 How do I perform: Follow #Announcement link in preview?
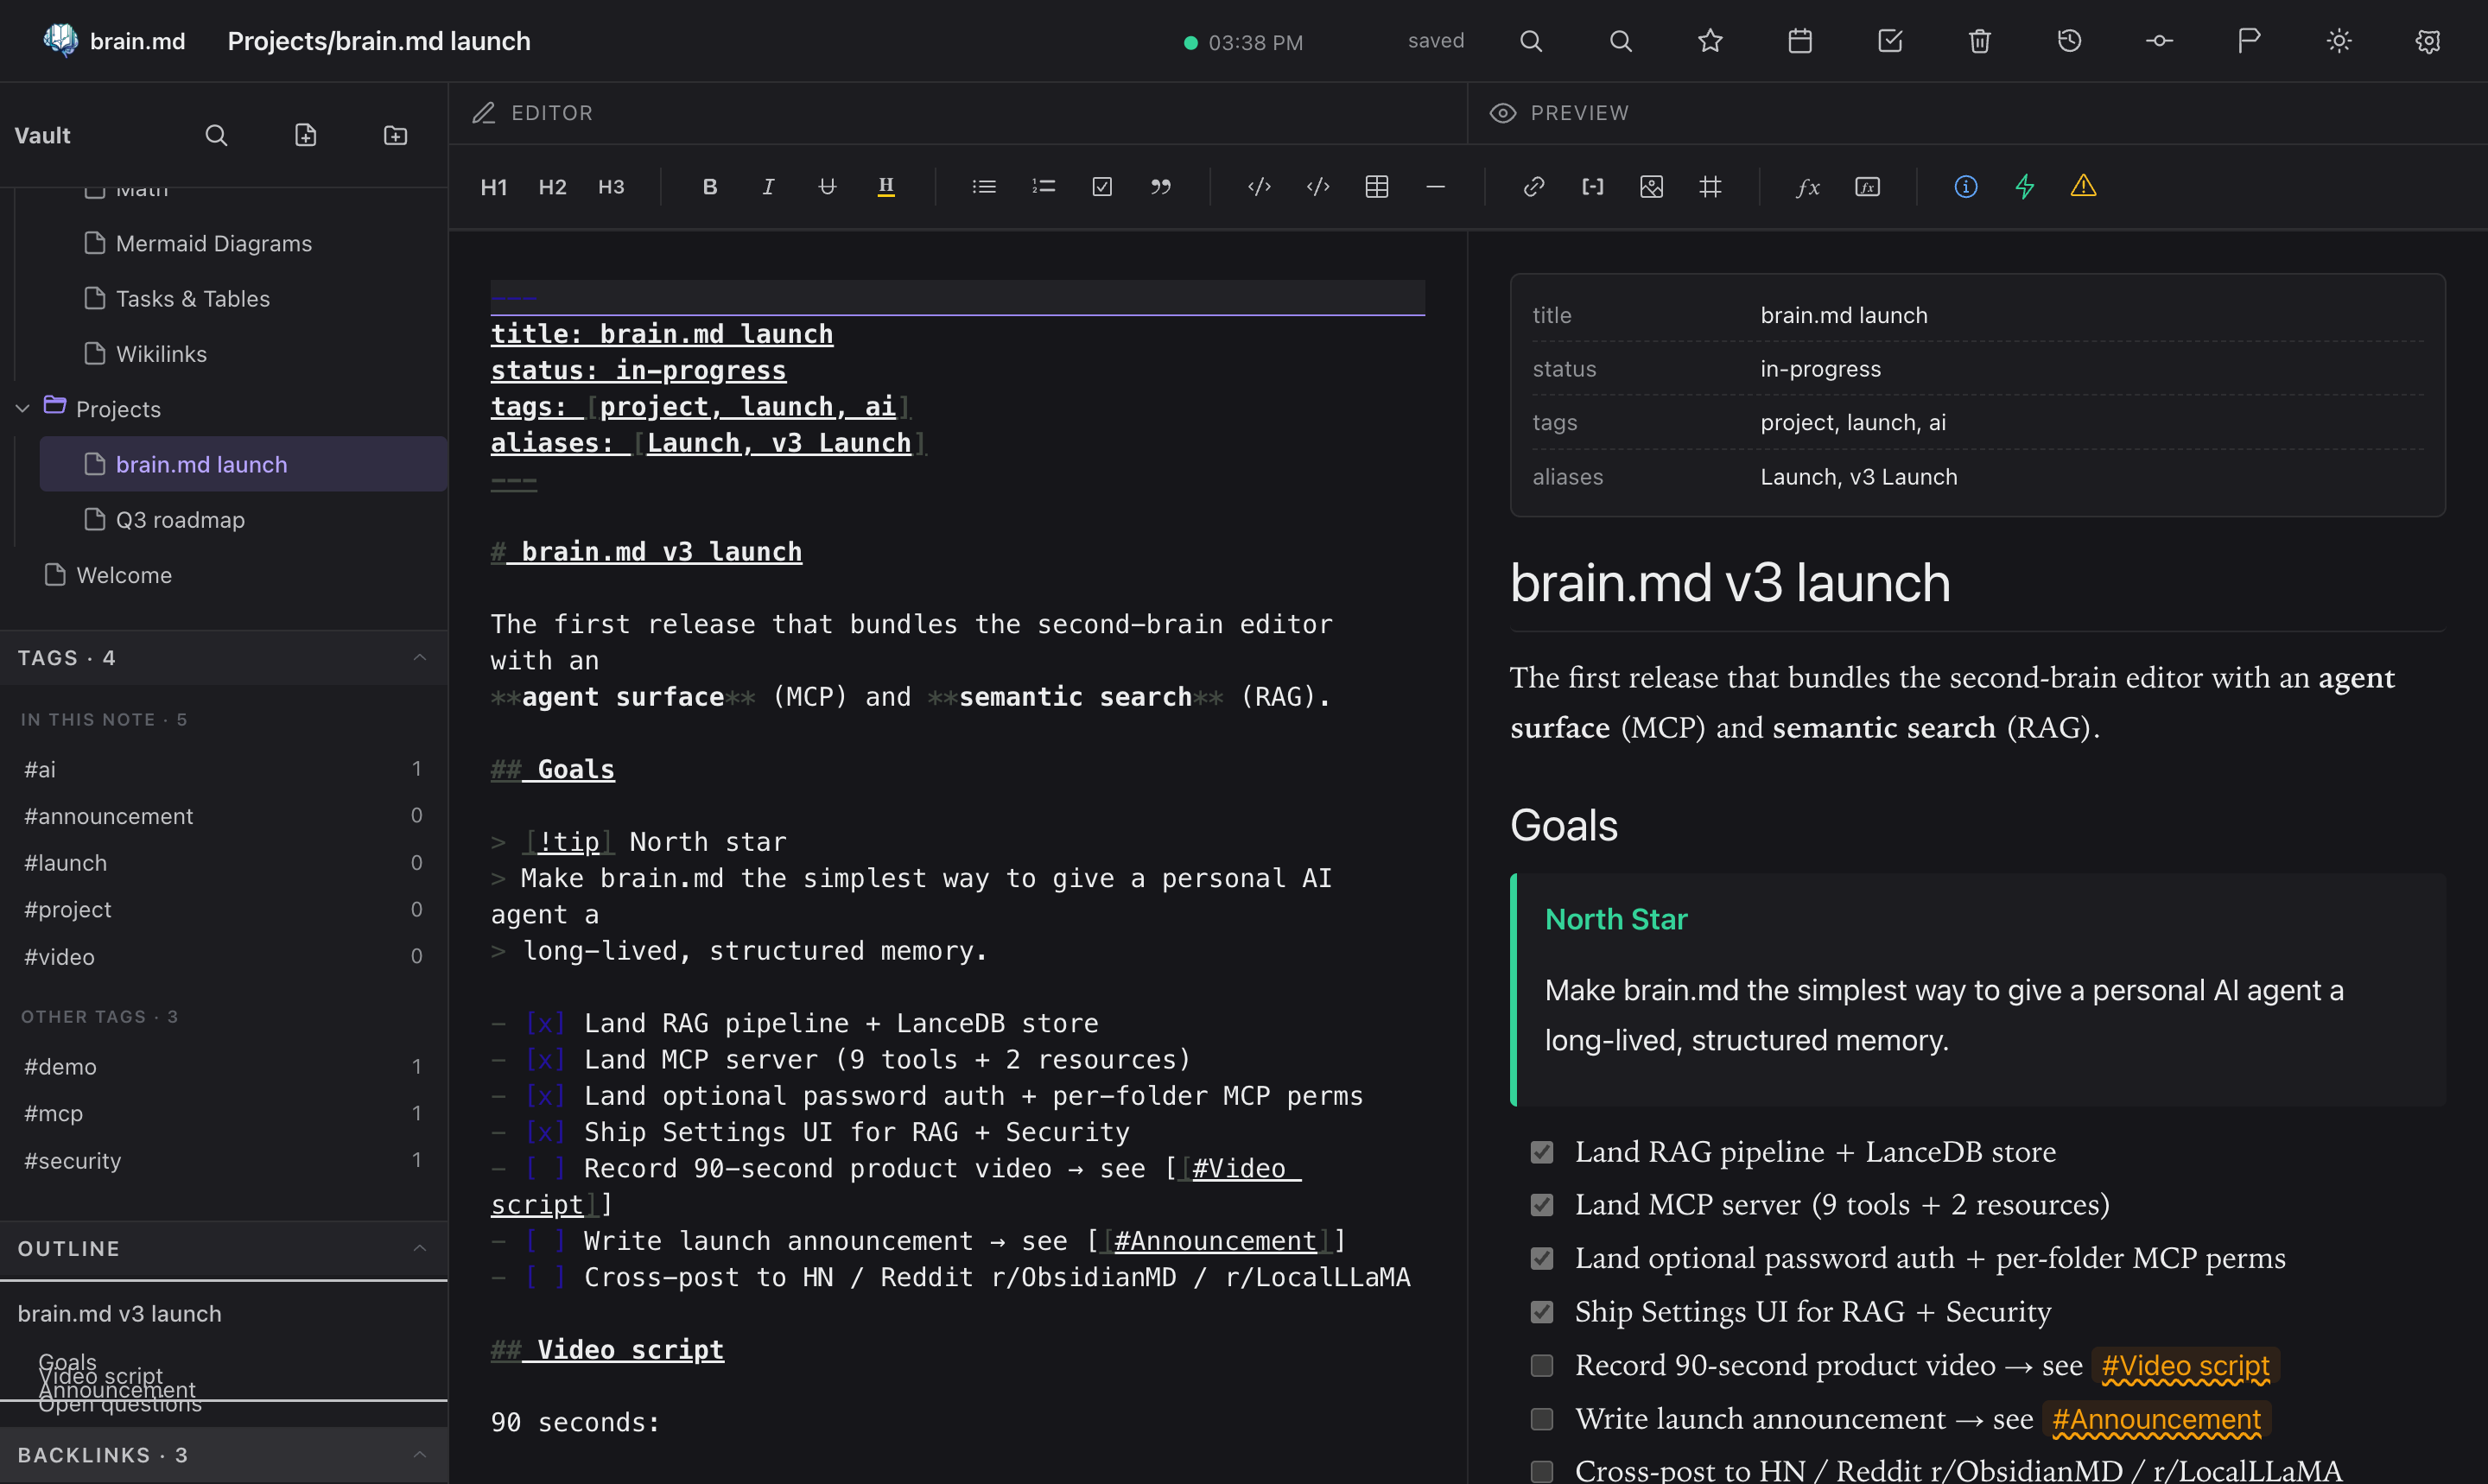(x=2156, y=1419)
